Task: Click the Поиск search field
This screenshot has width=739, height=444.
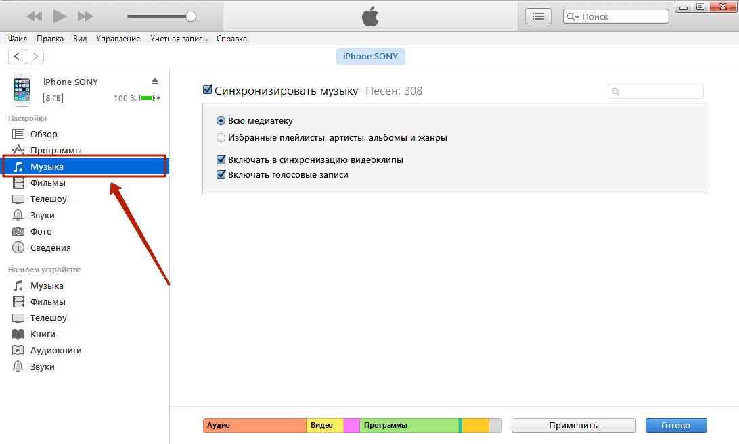Action: [616, 16]
